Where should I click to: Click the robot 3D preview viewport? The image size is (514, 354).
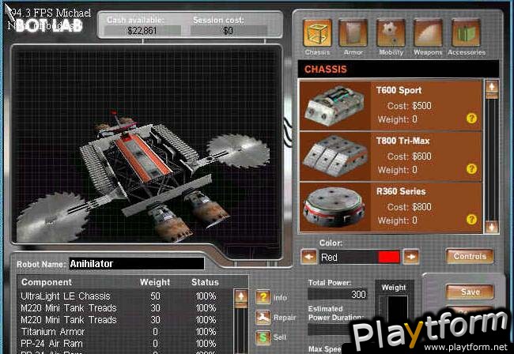pos(146,145)
